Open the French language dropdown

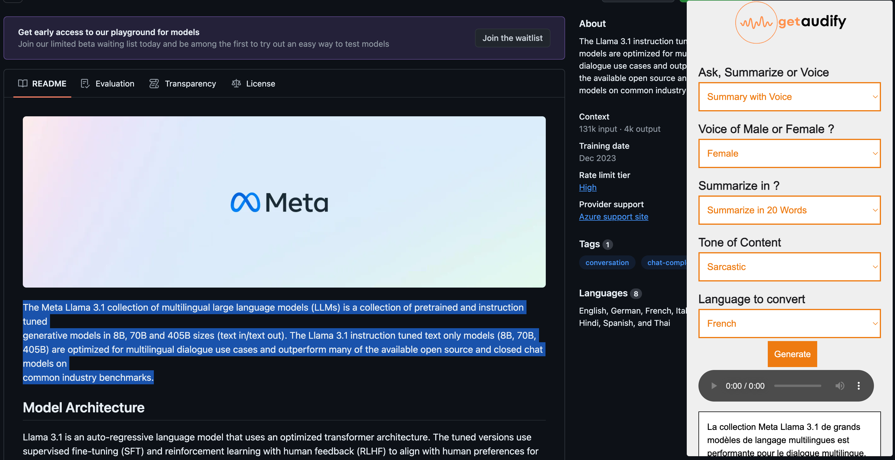[x=789, y=323]
